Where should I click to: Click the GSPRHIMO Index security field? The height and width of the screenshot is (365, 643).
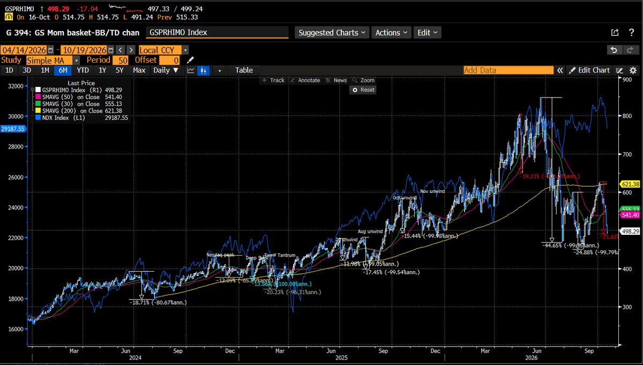coord(218,33)
